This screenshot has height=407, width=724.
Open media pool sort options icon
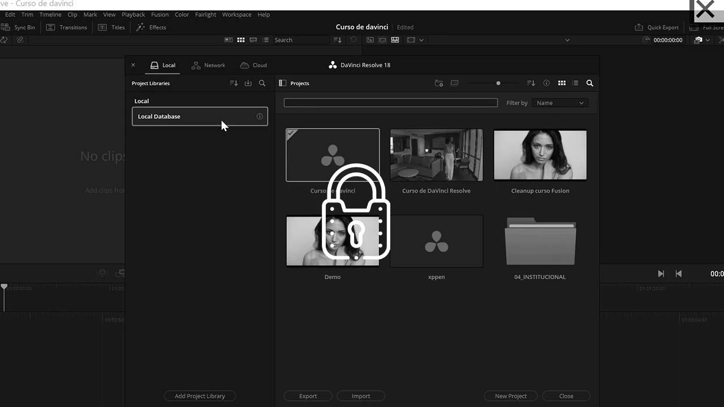(338, 40)
